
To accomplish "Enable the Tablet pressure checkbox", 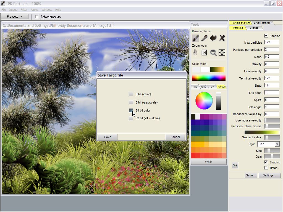I will click(x=37, y=17).
